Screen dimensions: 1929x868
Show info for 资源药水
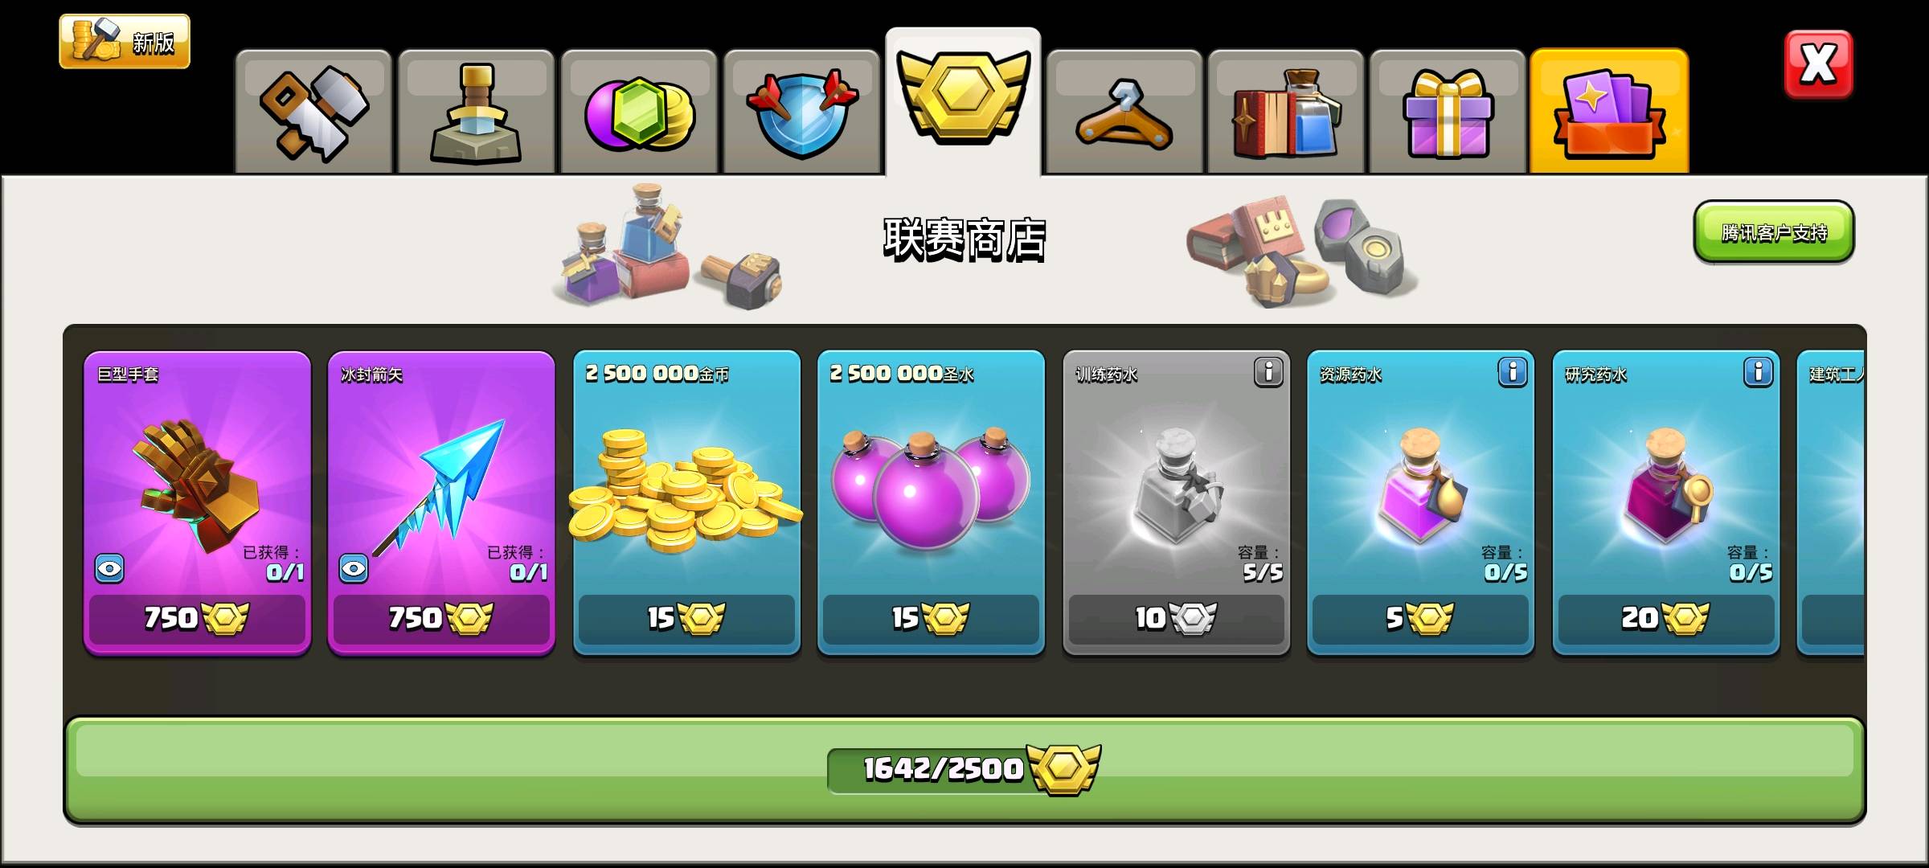[1513, 372]
